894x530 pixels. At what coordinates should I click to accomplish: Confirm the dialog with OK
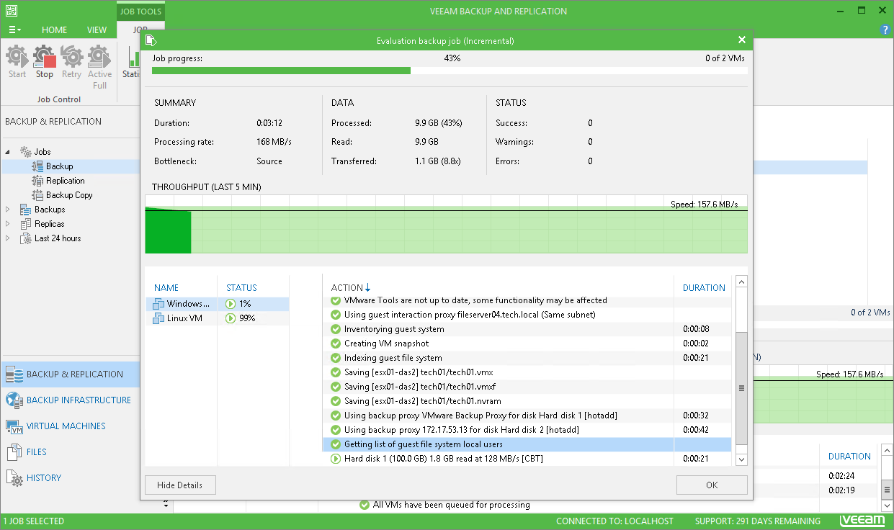(712, 485)
